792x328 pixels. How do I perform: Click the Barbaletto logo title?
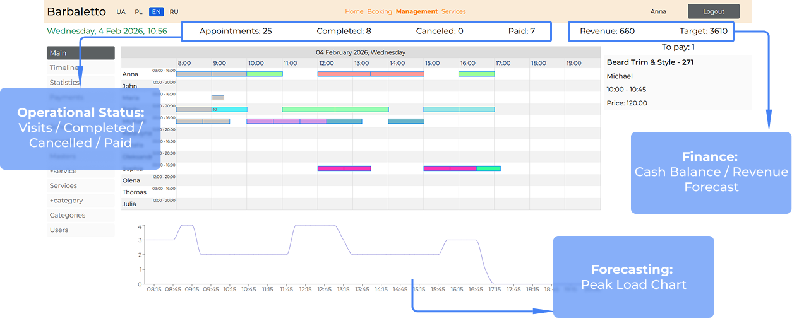pyautogui.click(x=76, y=11)
